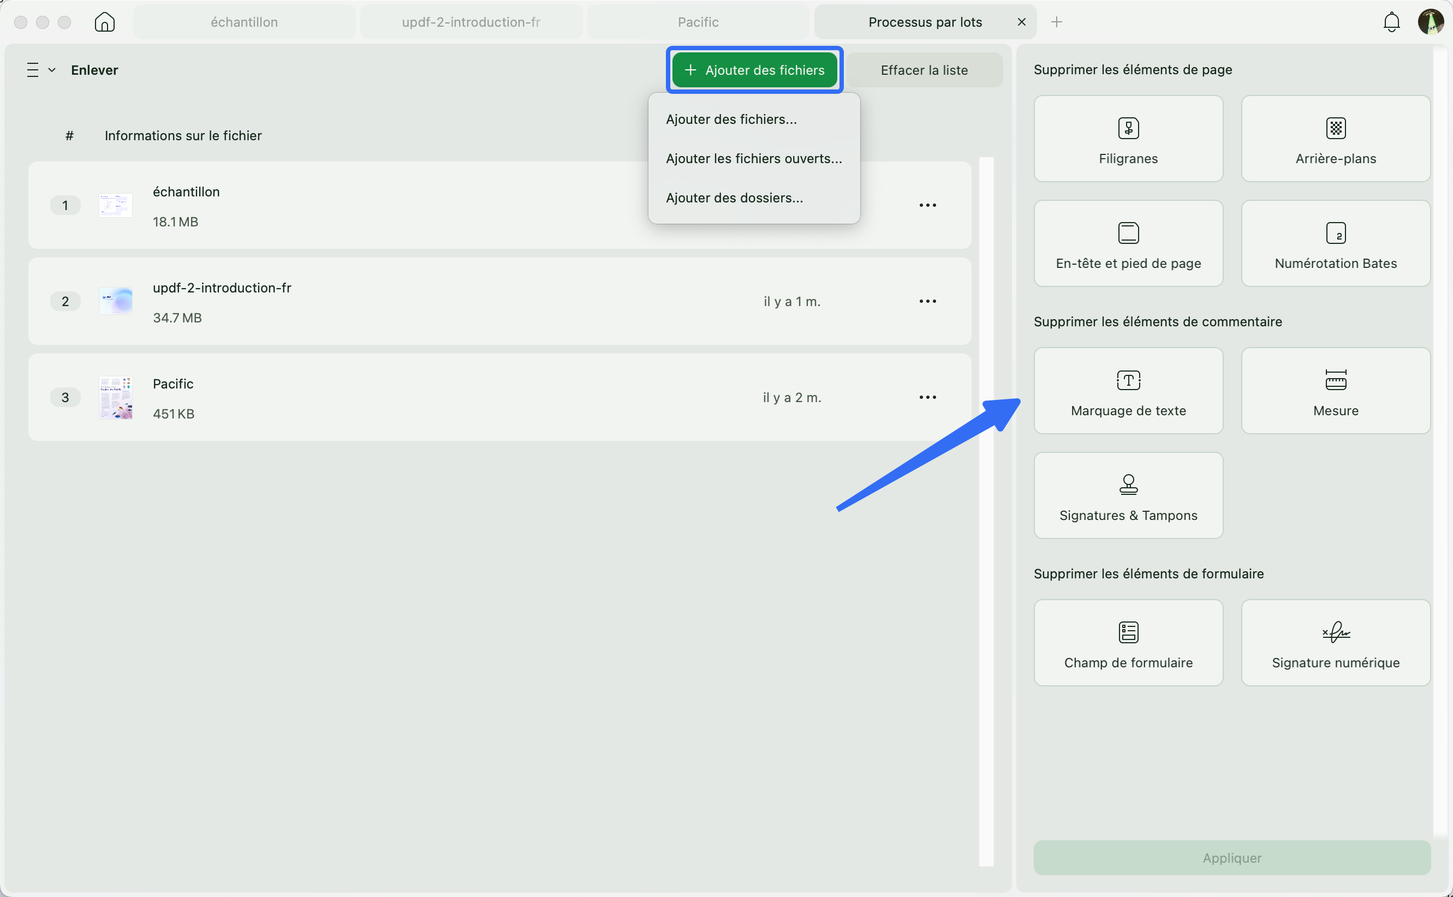This screenshot has width=1453, height=897.
Task: Click the '18.1 MB' file size
Action: [x=175, y=222]
